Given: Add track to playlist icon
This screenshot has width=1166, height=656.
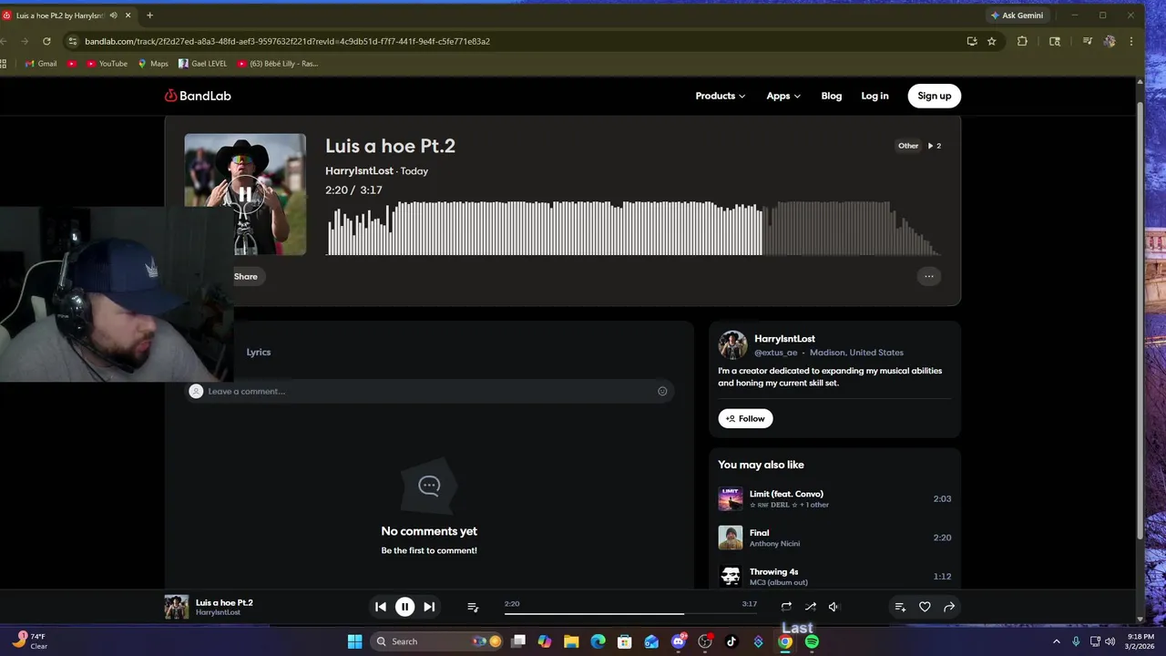Looking at the screenshot, I should 900,607.
